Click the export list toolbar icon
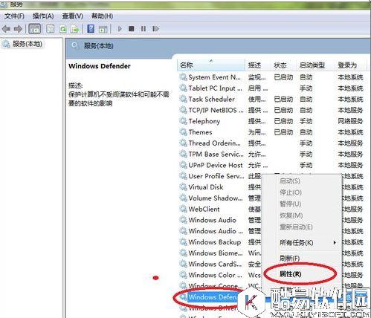The image size is (371, 318). (x=75, y=29)
